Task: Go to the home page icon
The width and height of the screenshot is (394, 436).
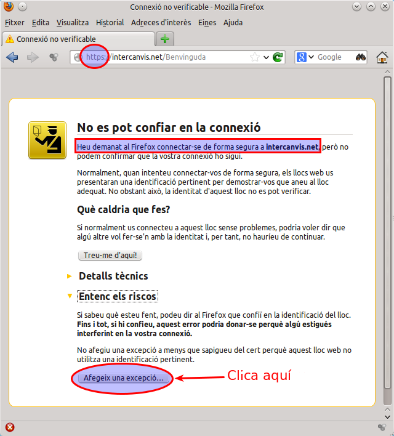Action: (x=382, y=57)
